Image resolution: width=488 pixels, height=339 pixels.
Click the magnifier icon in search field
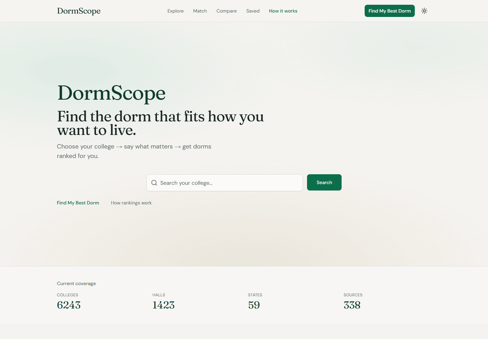[154, 183]
